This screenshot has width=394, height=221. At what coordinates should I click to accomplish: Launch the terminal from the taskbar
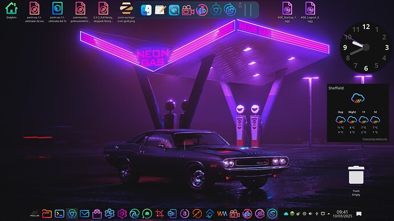pyautogui.click(x=59, y=214)
